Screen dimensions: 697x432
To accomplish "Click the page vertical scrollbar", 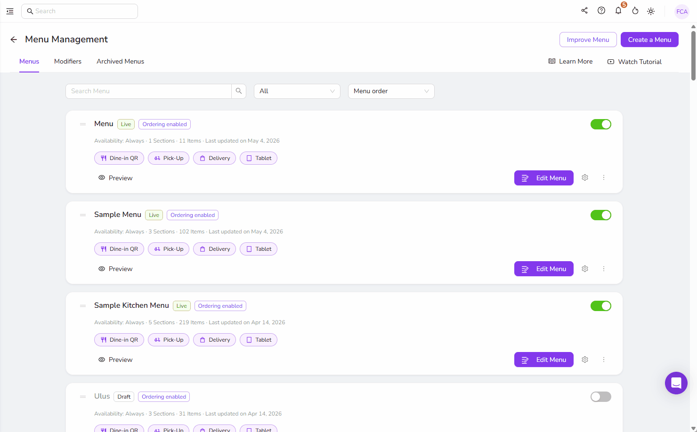I will pyautogui.click(x=693, y=56).
